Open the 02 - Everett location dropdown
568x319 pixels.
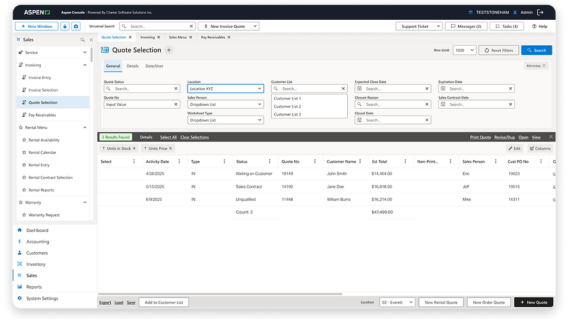[x=397, y=302]
